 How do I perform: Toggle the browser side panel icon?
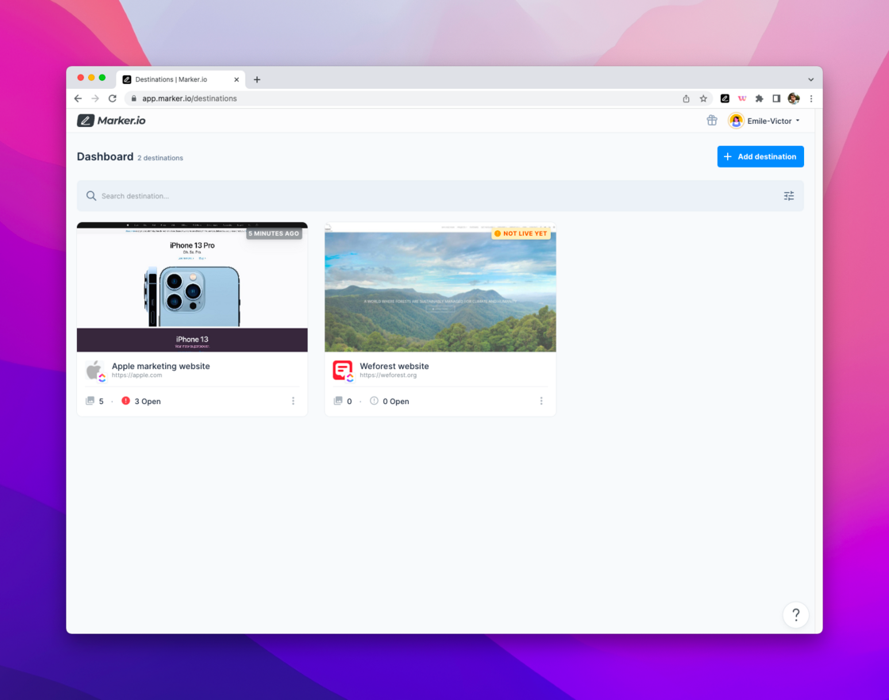click(776, 98)
